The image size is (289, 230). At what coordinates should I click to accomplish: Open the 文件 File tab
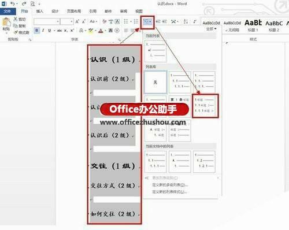[8, 11]
